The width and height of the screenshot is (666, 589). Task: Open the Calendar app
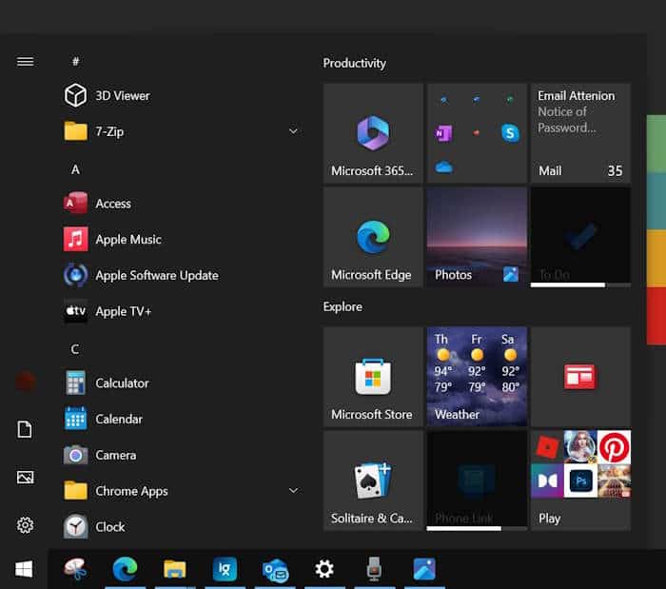tap(183, 419)
